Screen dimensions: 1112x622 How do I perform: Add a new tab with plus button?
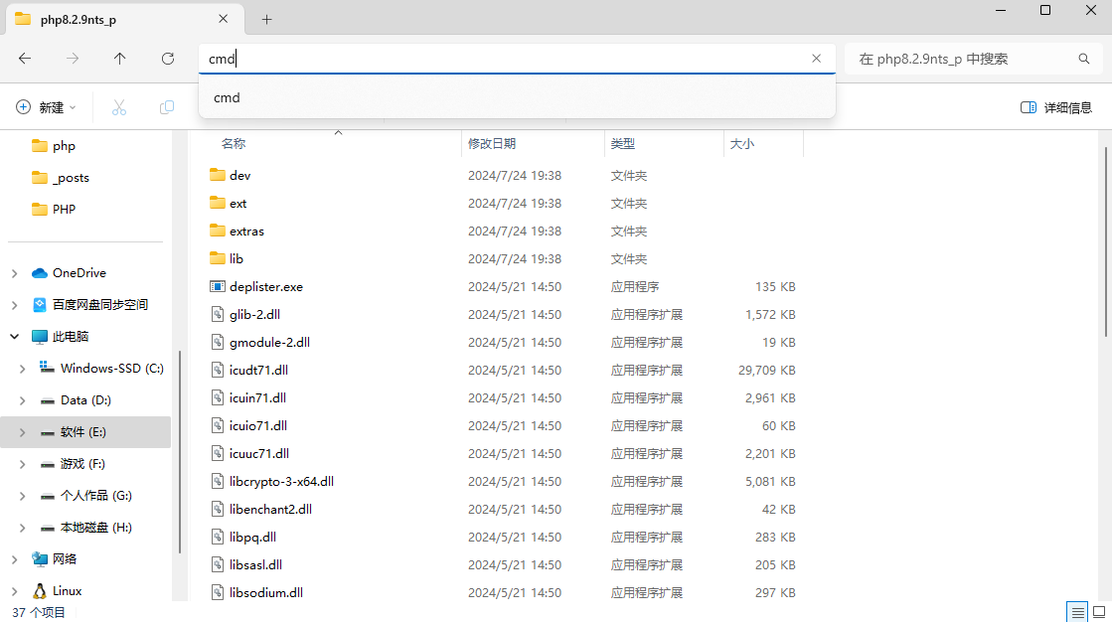pyautogui.click(x=266, y=20)
